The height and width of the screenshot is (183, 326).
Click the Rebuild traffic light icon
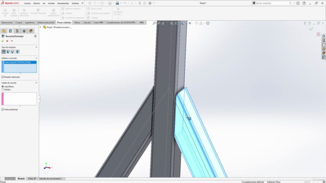click(x=140, y=3)
